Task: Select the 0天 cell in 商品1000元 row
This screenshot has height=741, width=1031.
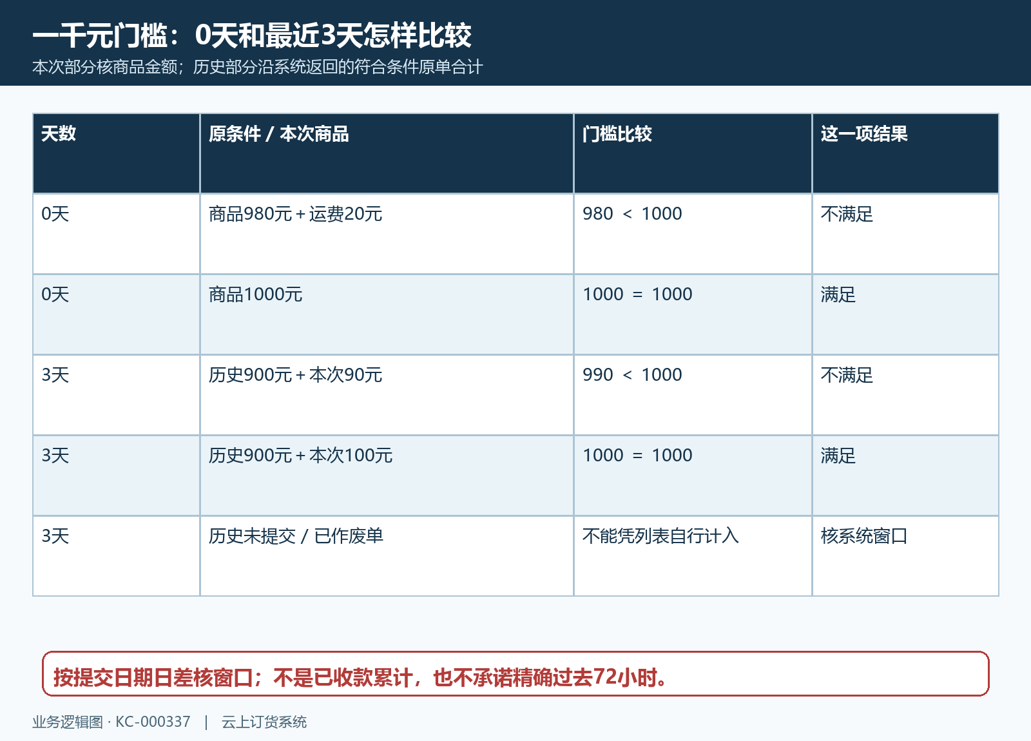Action: coord(117,314)
